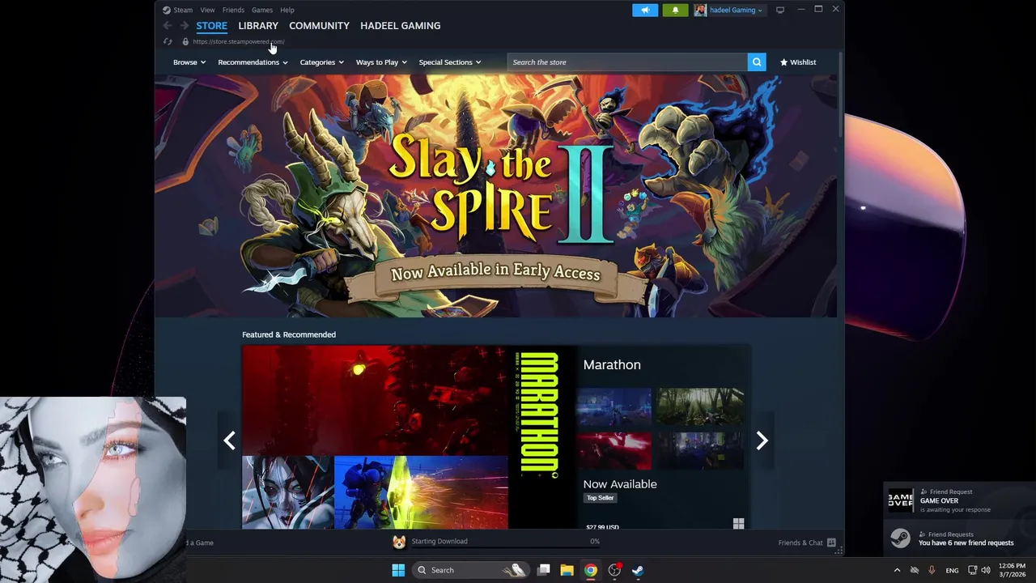
Task: Open the Games menu
Action: [261, 10]
